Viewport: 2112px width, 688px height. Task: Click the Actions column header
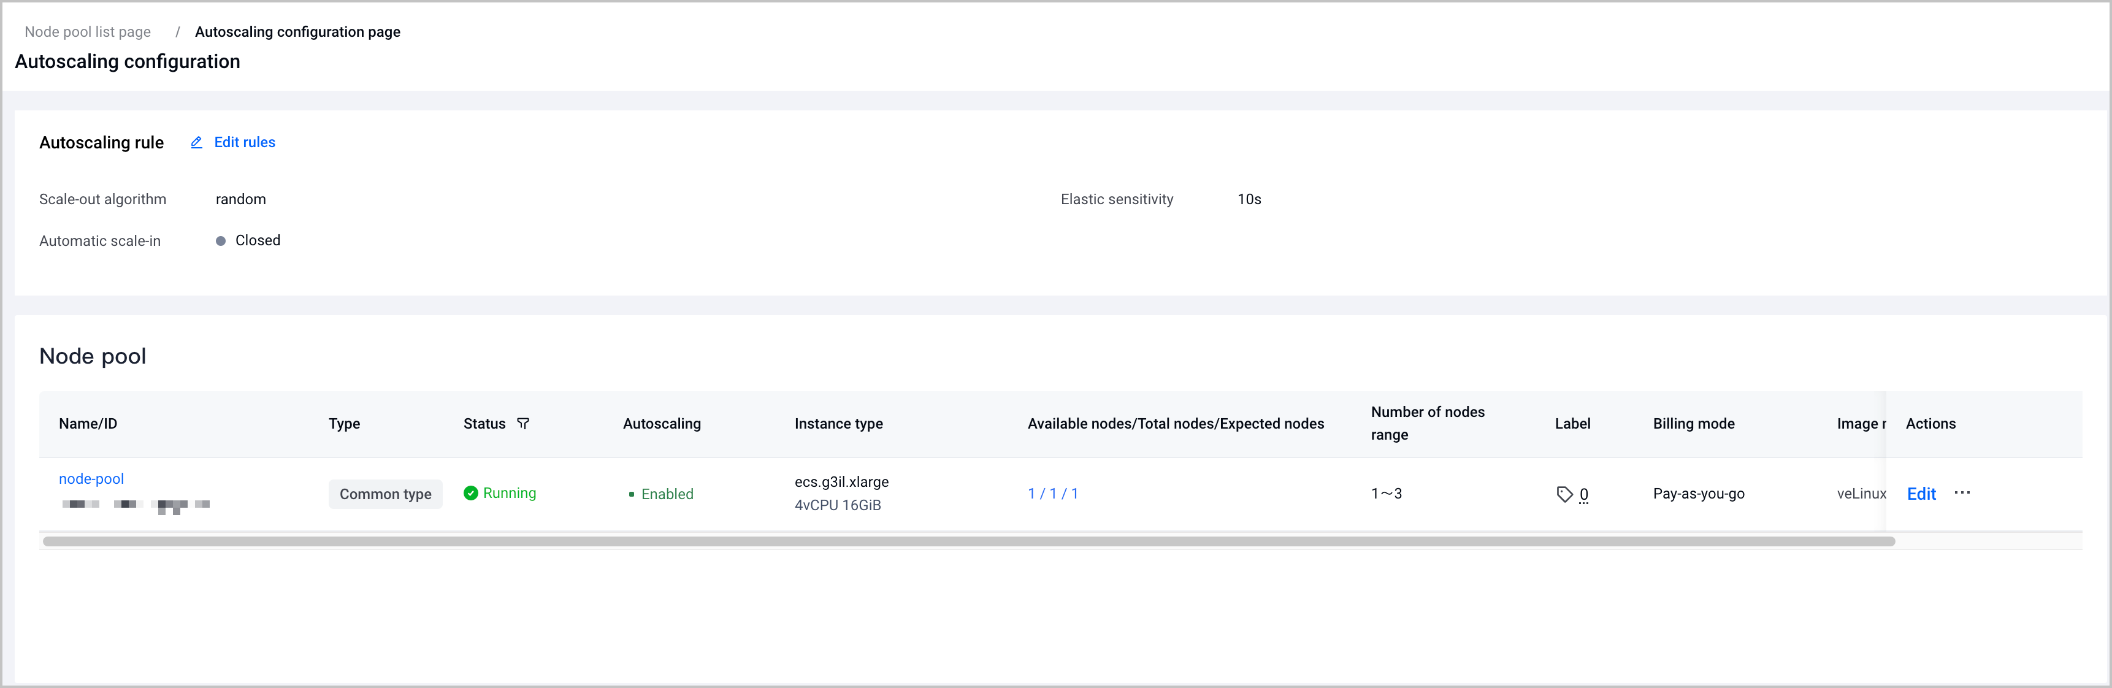click(x=1931, y=424)
